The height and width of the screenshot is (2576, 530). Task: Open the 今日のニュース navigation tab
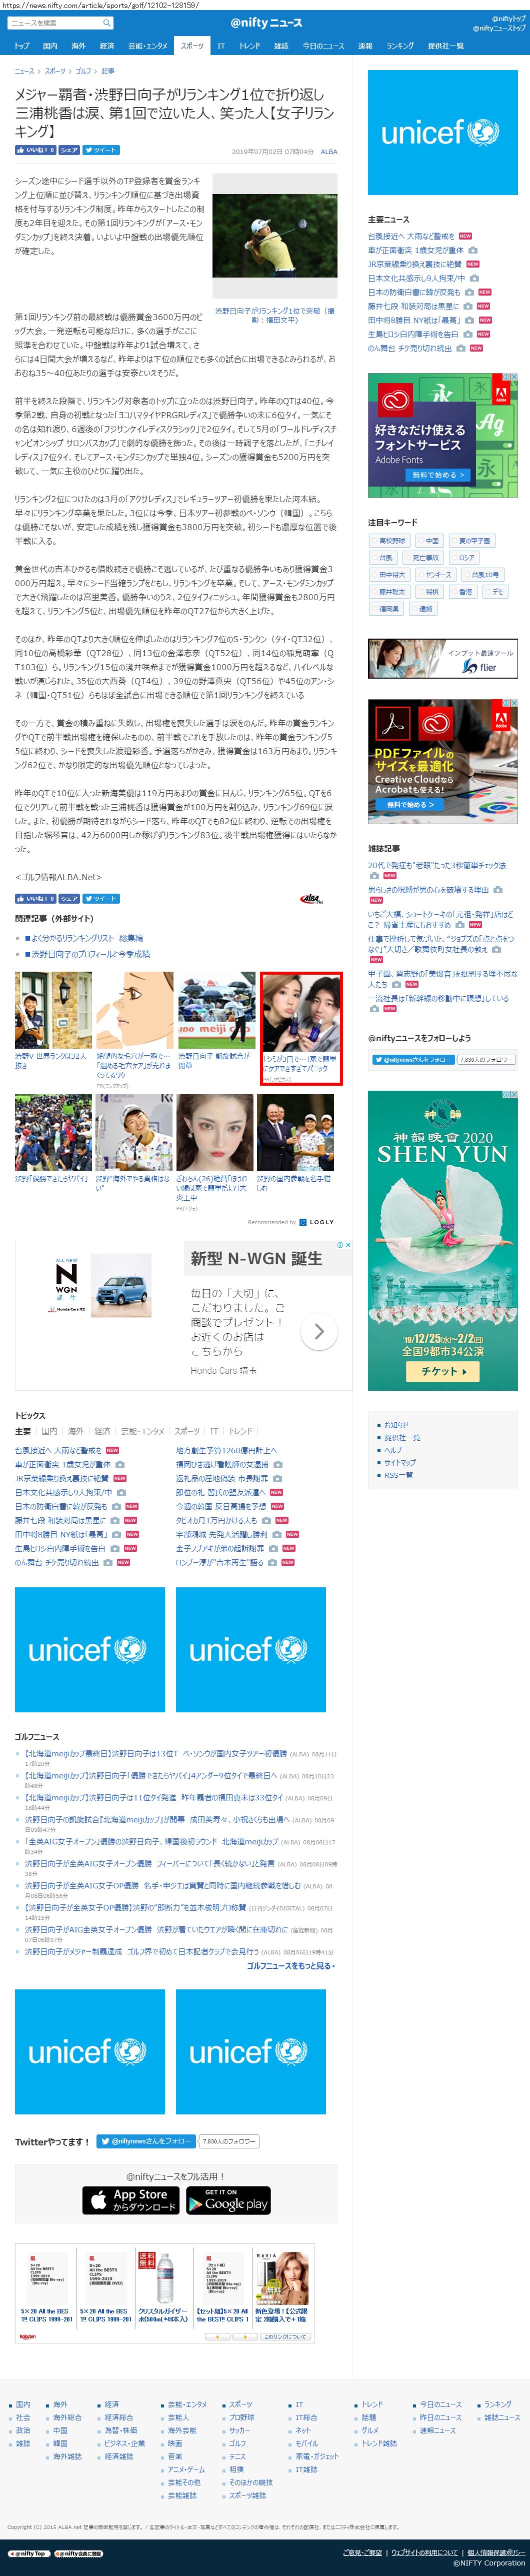pos(323,46)
